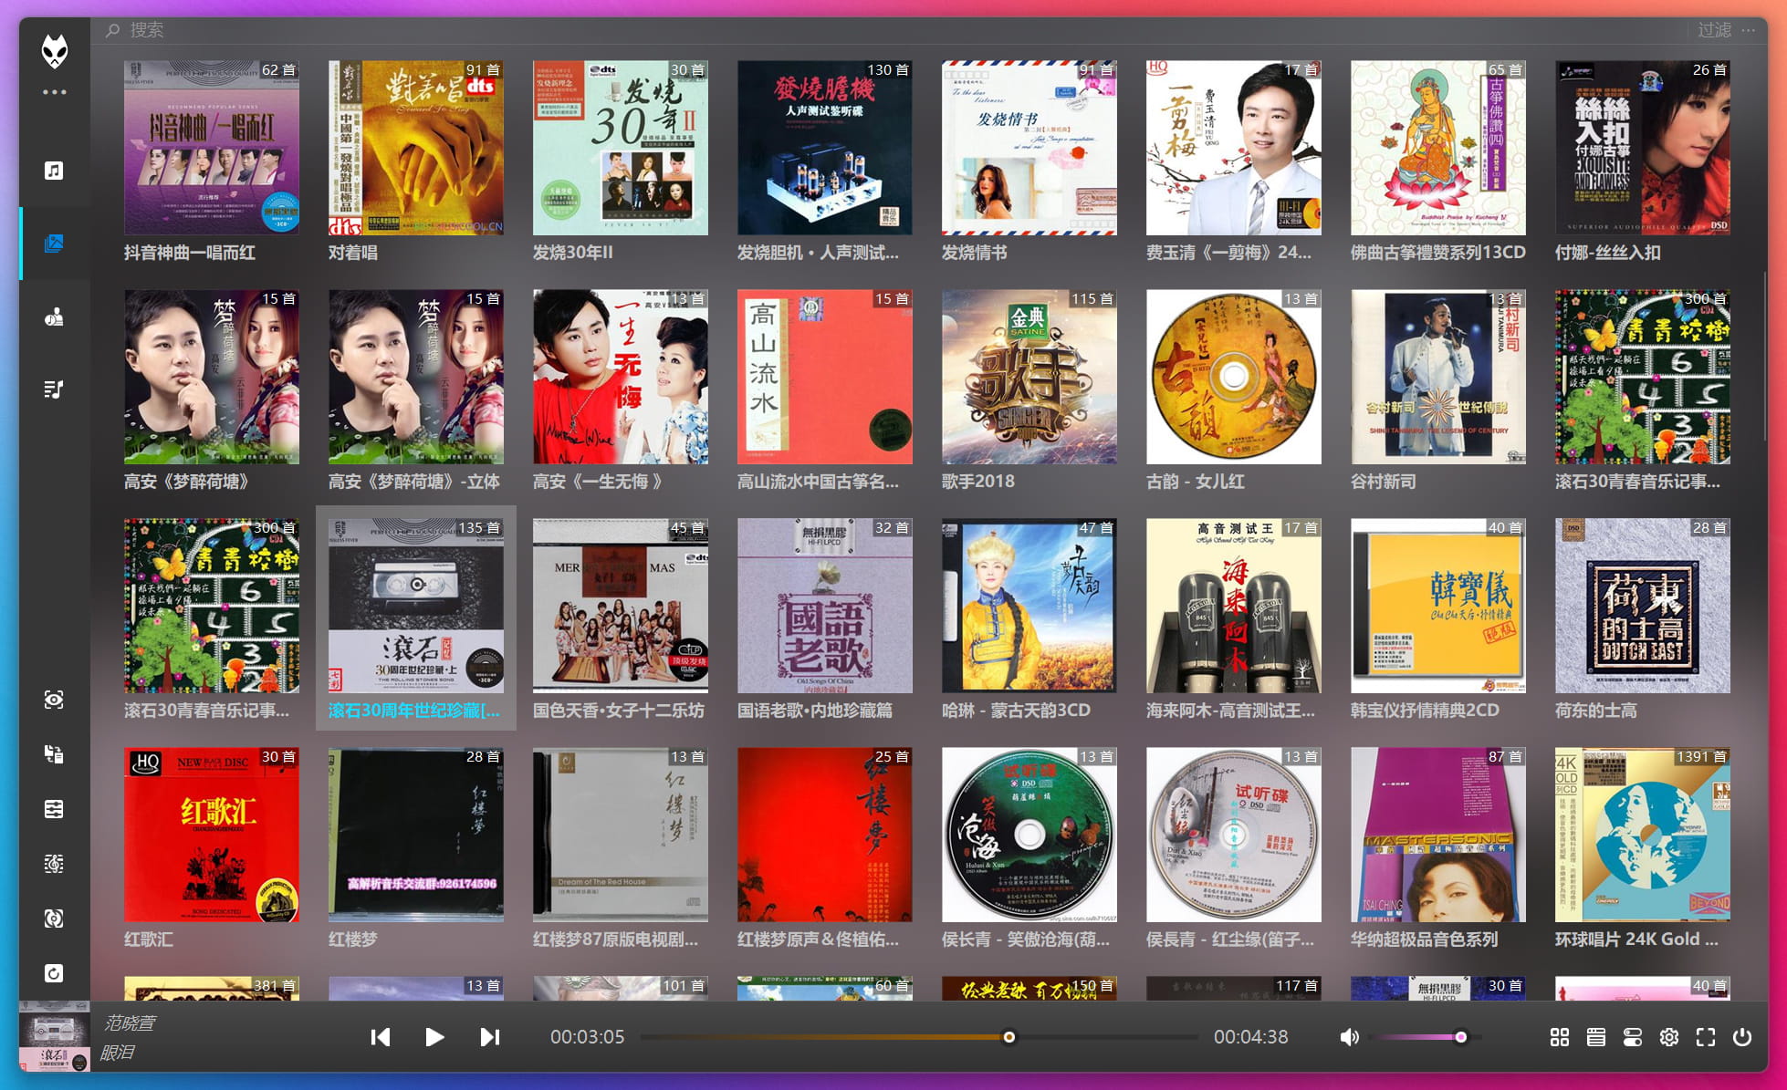Image resolution: width=1787 pixels, height=1090 pixels.
Task: Open the playlist list icon at bottom right
Action: coord(1595,1037)
